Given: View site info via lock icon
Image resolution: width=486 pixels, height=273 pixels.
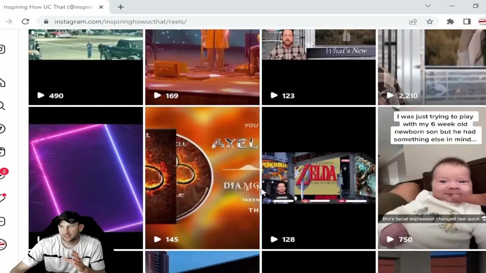Looking at the screenshot, I should (x=46, y=22).
